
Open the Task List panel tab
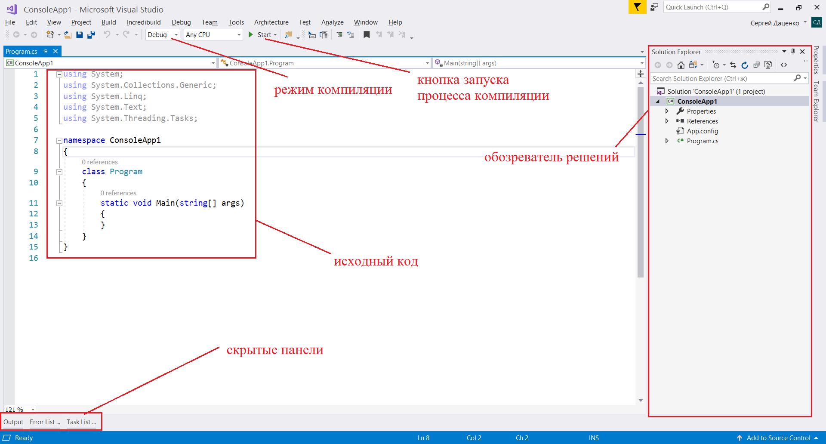coord(81,422)
